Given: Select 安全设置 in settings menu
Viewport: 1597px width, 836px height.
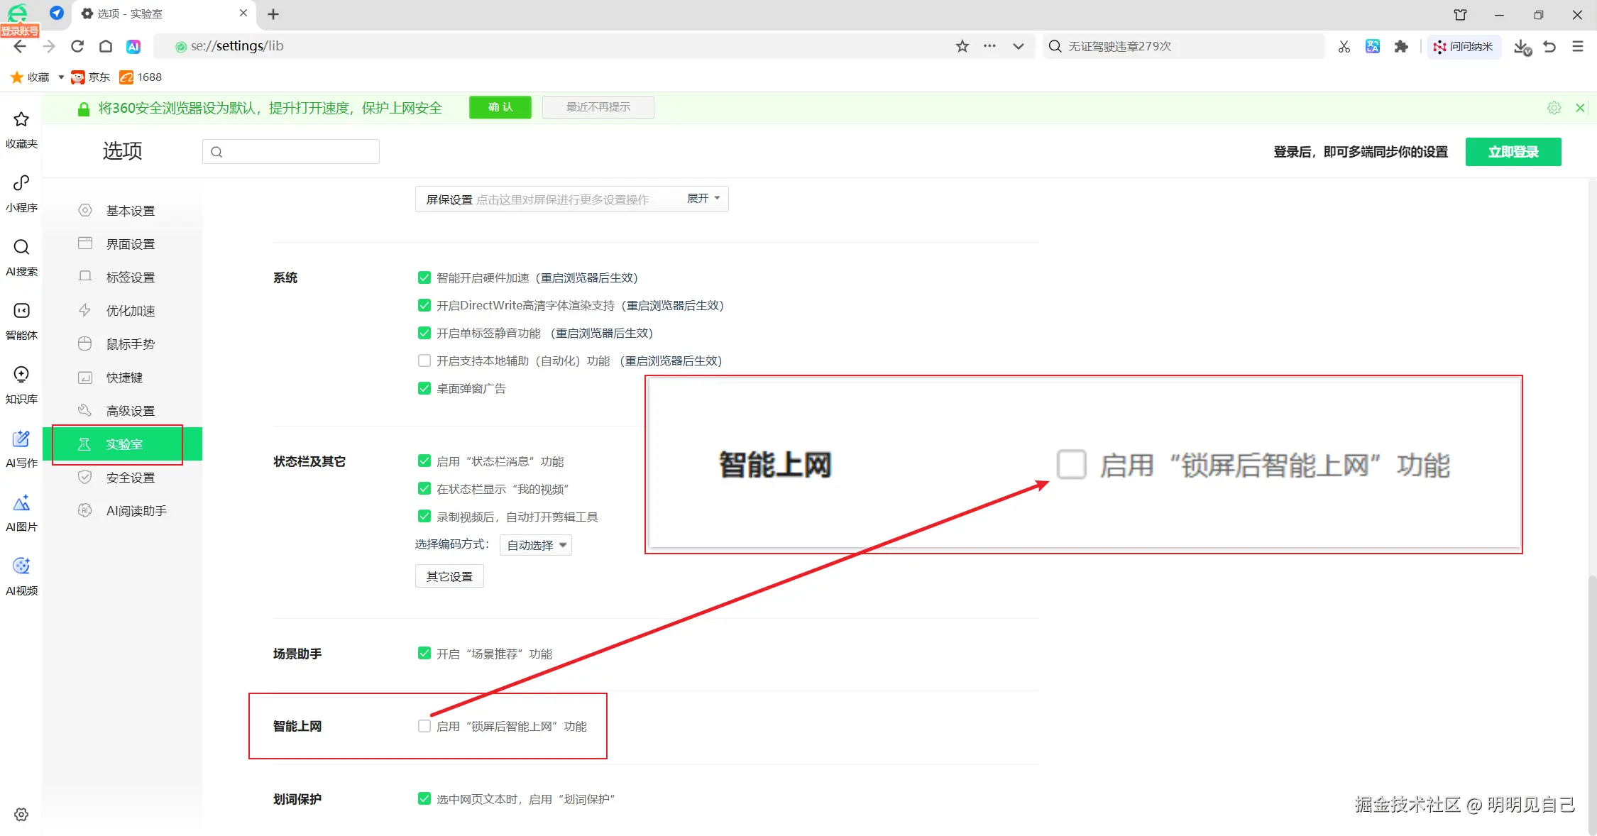Looking at the screenshot, I should 131,478.
